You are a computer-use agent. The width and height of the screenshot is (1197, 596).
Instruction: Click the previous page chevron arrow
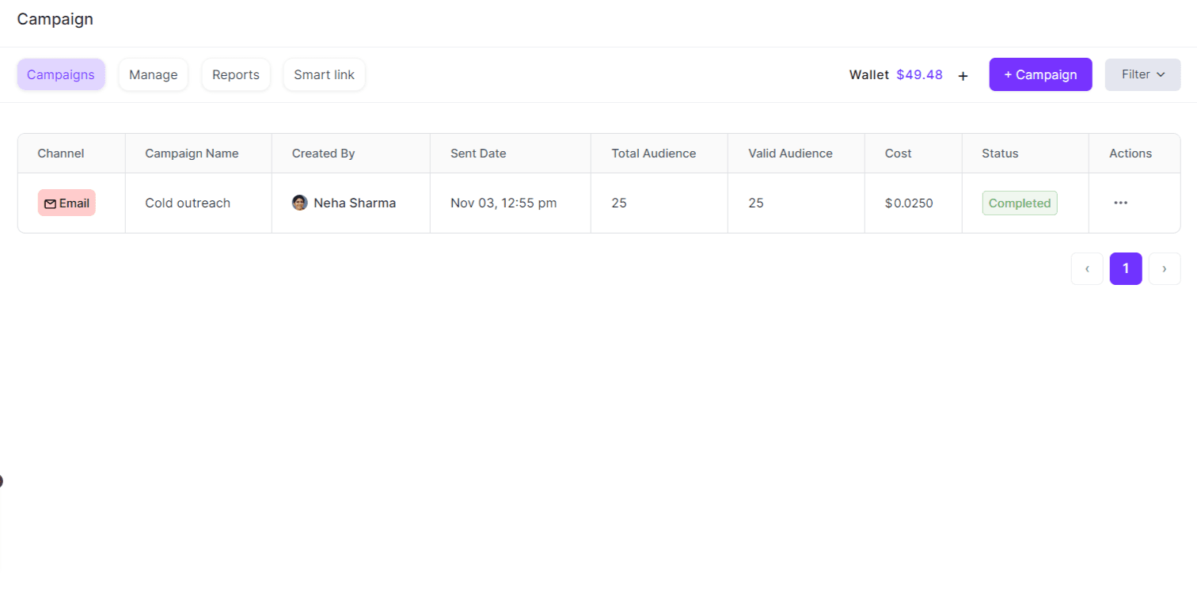tap(1086, 268)
